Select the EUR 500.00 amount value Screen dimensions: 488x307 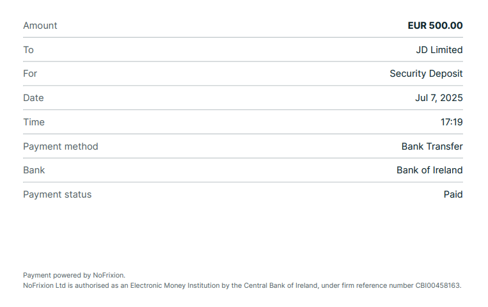[x=435, y=26]
